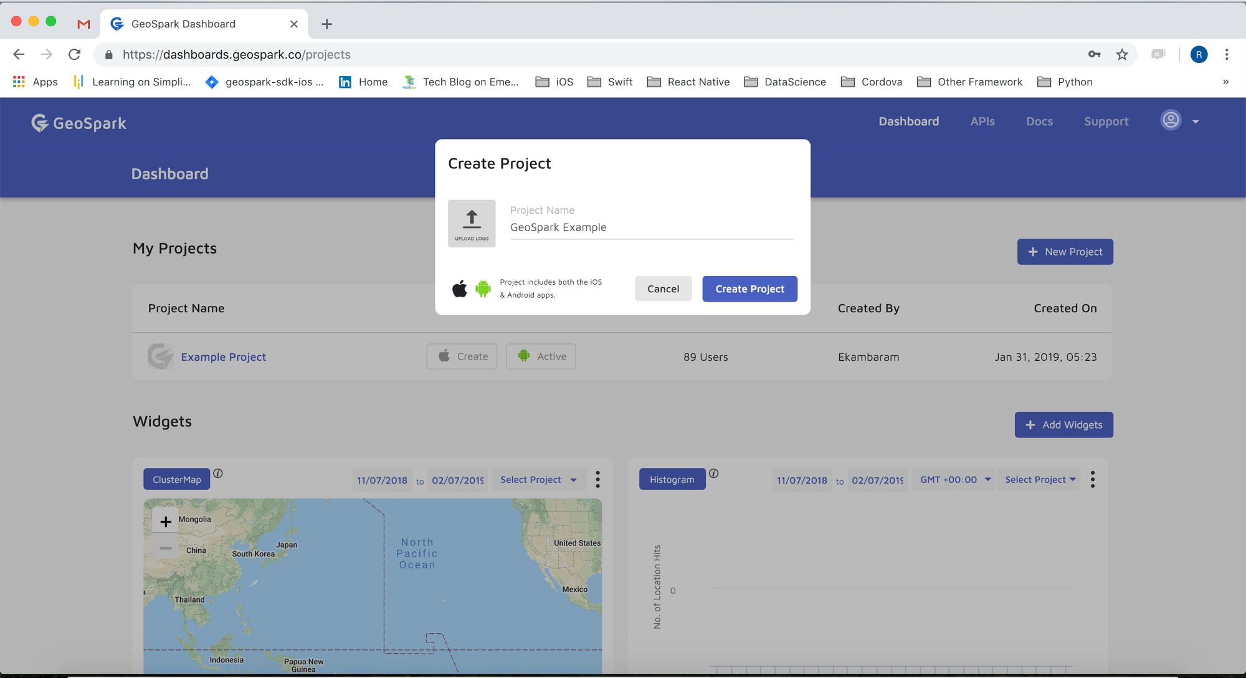Image resolution: width=1246 pixels, height=678 pixels.
Task: Click the Histogram widget label
Action: [x=672, y=479]
